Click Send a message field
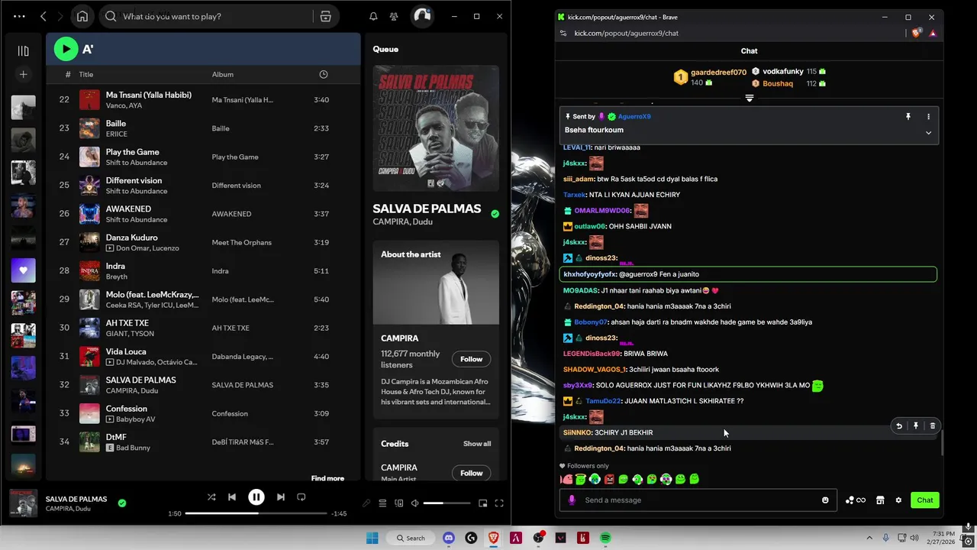This screenshot has height=550, width=977. tap(700, 500)
